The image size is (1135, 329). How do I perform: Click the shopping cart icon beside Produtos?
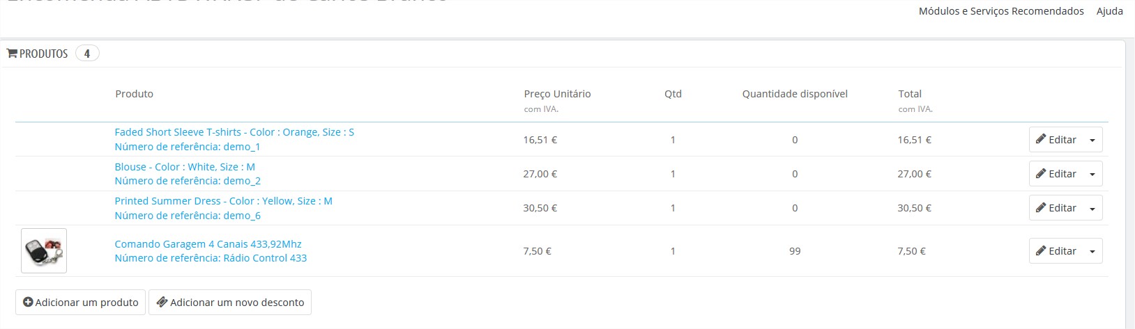pos(12,54)
